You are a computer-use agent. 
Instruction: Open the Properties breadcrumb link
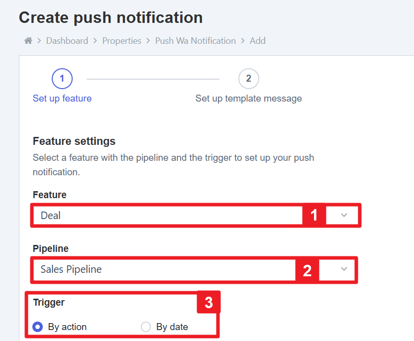point(122,41)
